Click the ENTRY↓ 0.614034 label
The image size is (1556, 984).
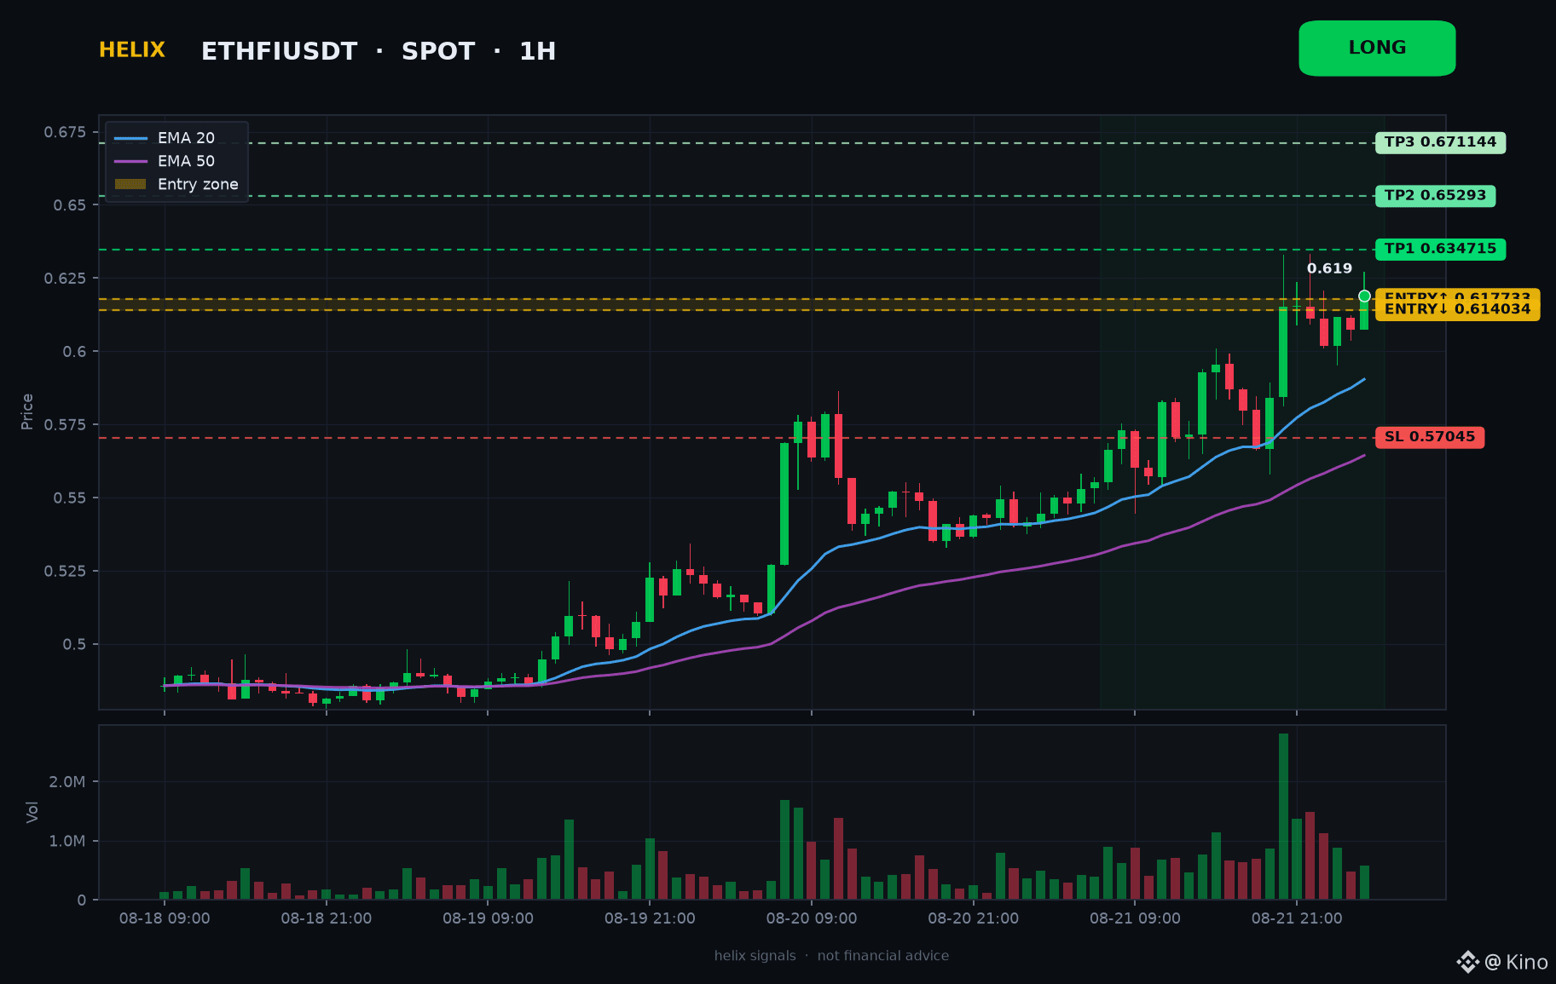pos(1457,309)
